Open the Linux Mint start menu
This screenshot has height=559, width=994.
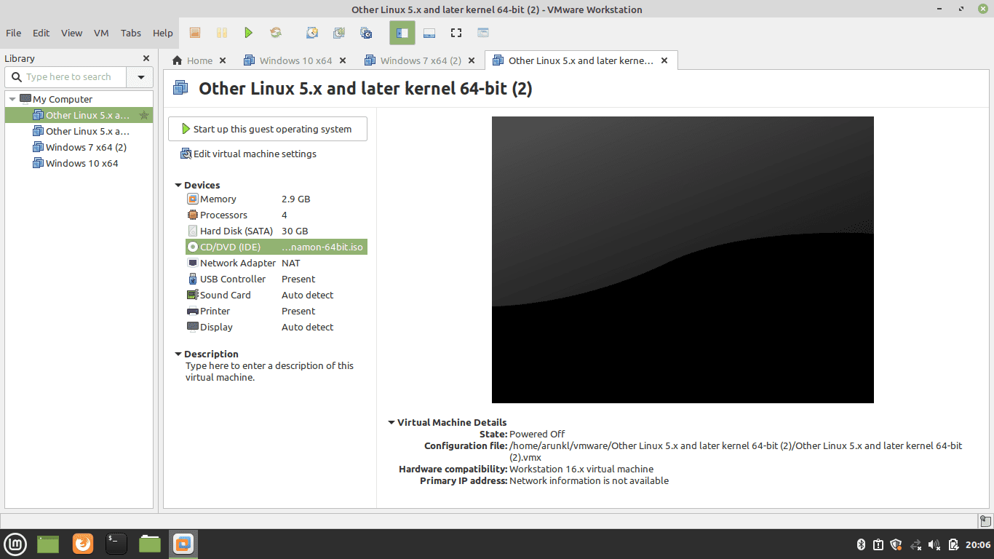(x=15, y=544)
